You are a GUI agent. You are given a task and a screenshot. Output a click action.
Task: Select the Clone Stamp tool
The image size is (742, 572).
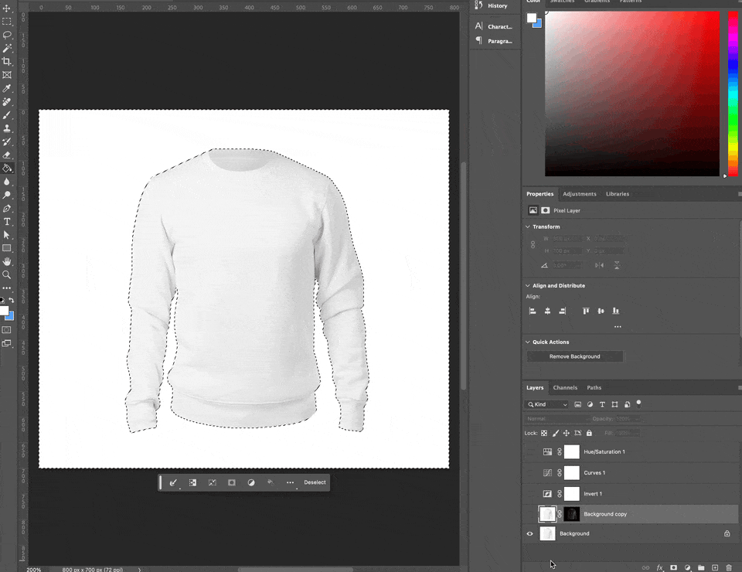(x=7, y=128)
